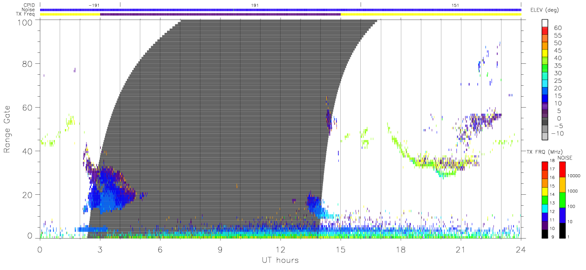Click the x-axis tick label '21'
586x270 pixels.
point(460,250)
